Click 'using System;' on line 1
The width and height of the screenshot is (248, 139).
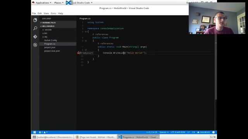click(96, 22)
